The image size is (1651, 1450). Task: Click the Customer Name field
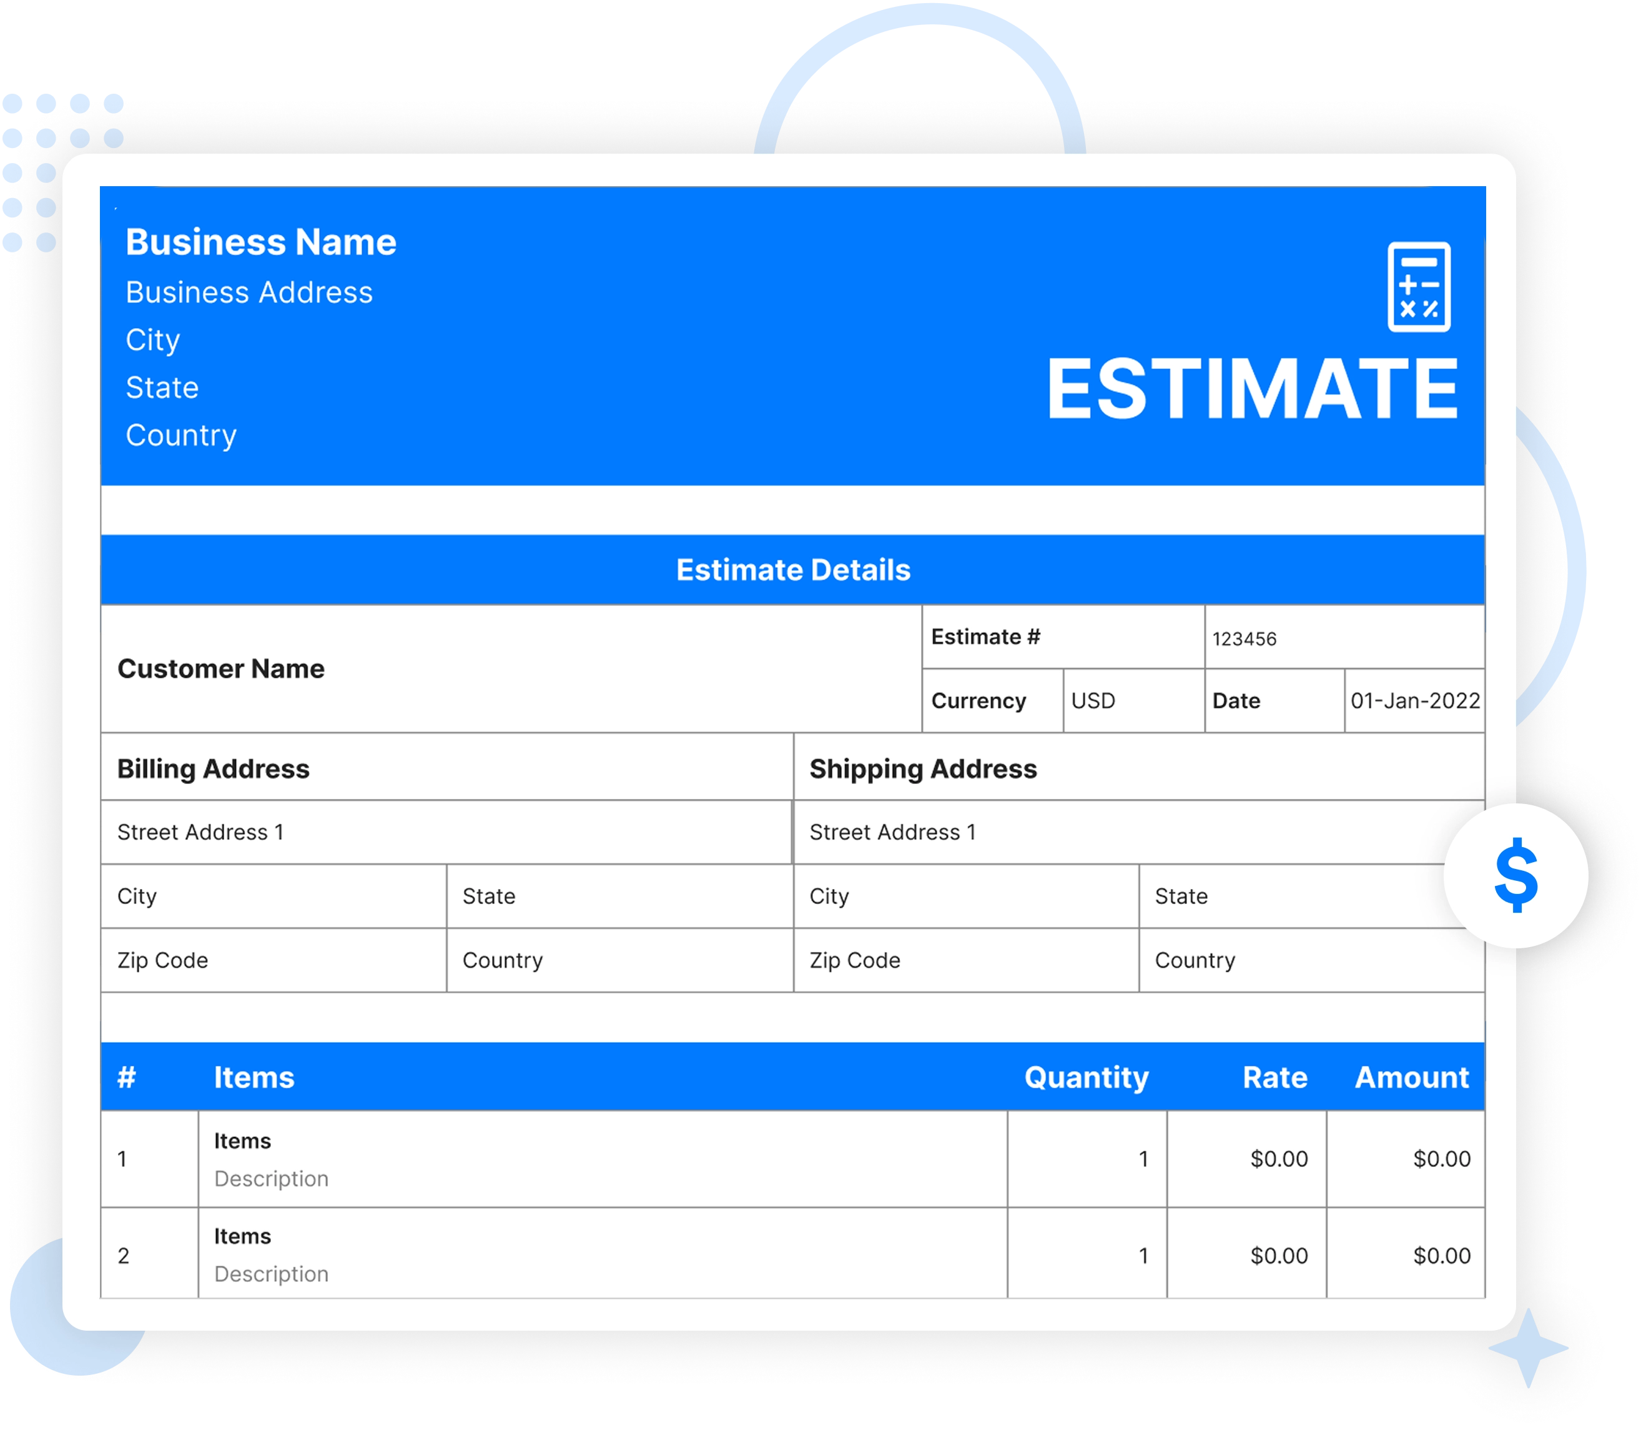point(220,668)
